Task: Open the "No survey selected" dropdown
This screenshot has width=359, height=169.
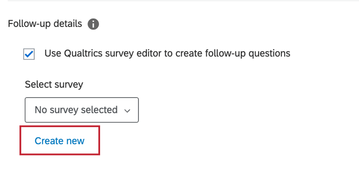Action: [82, 110]
